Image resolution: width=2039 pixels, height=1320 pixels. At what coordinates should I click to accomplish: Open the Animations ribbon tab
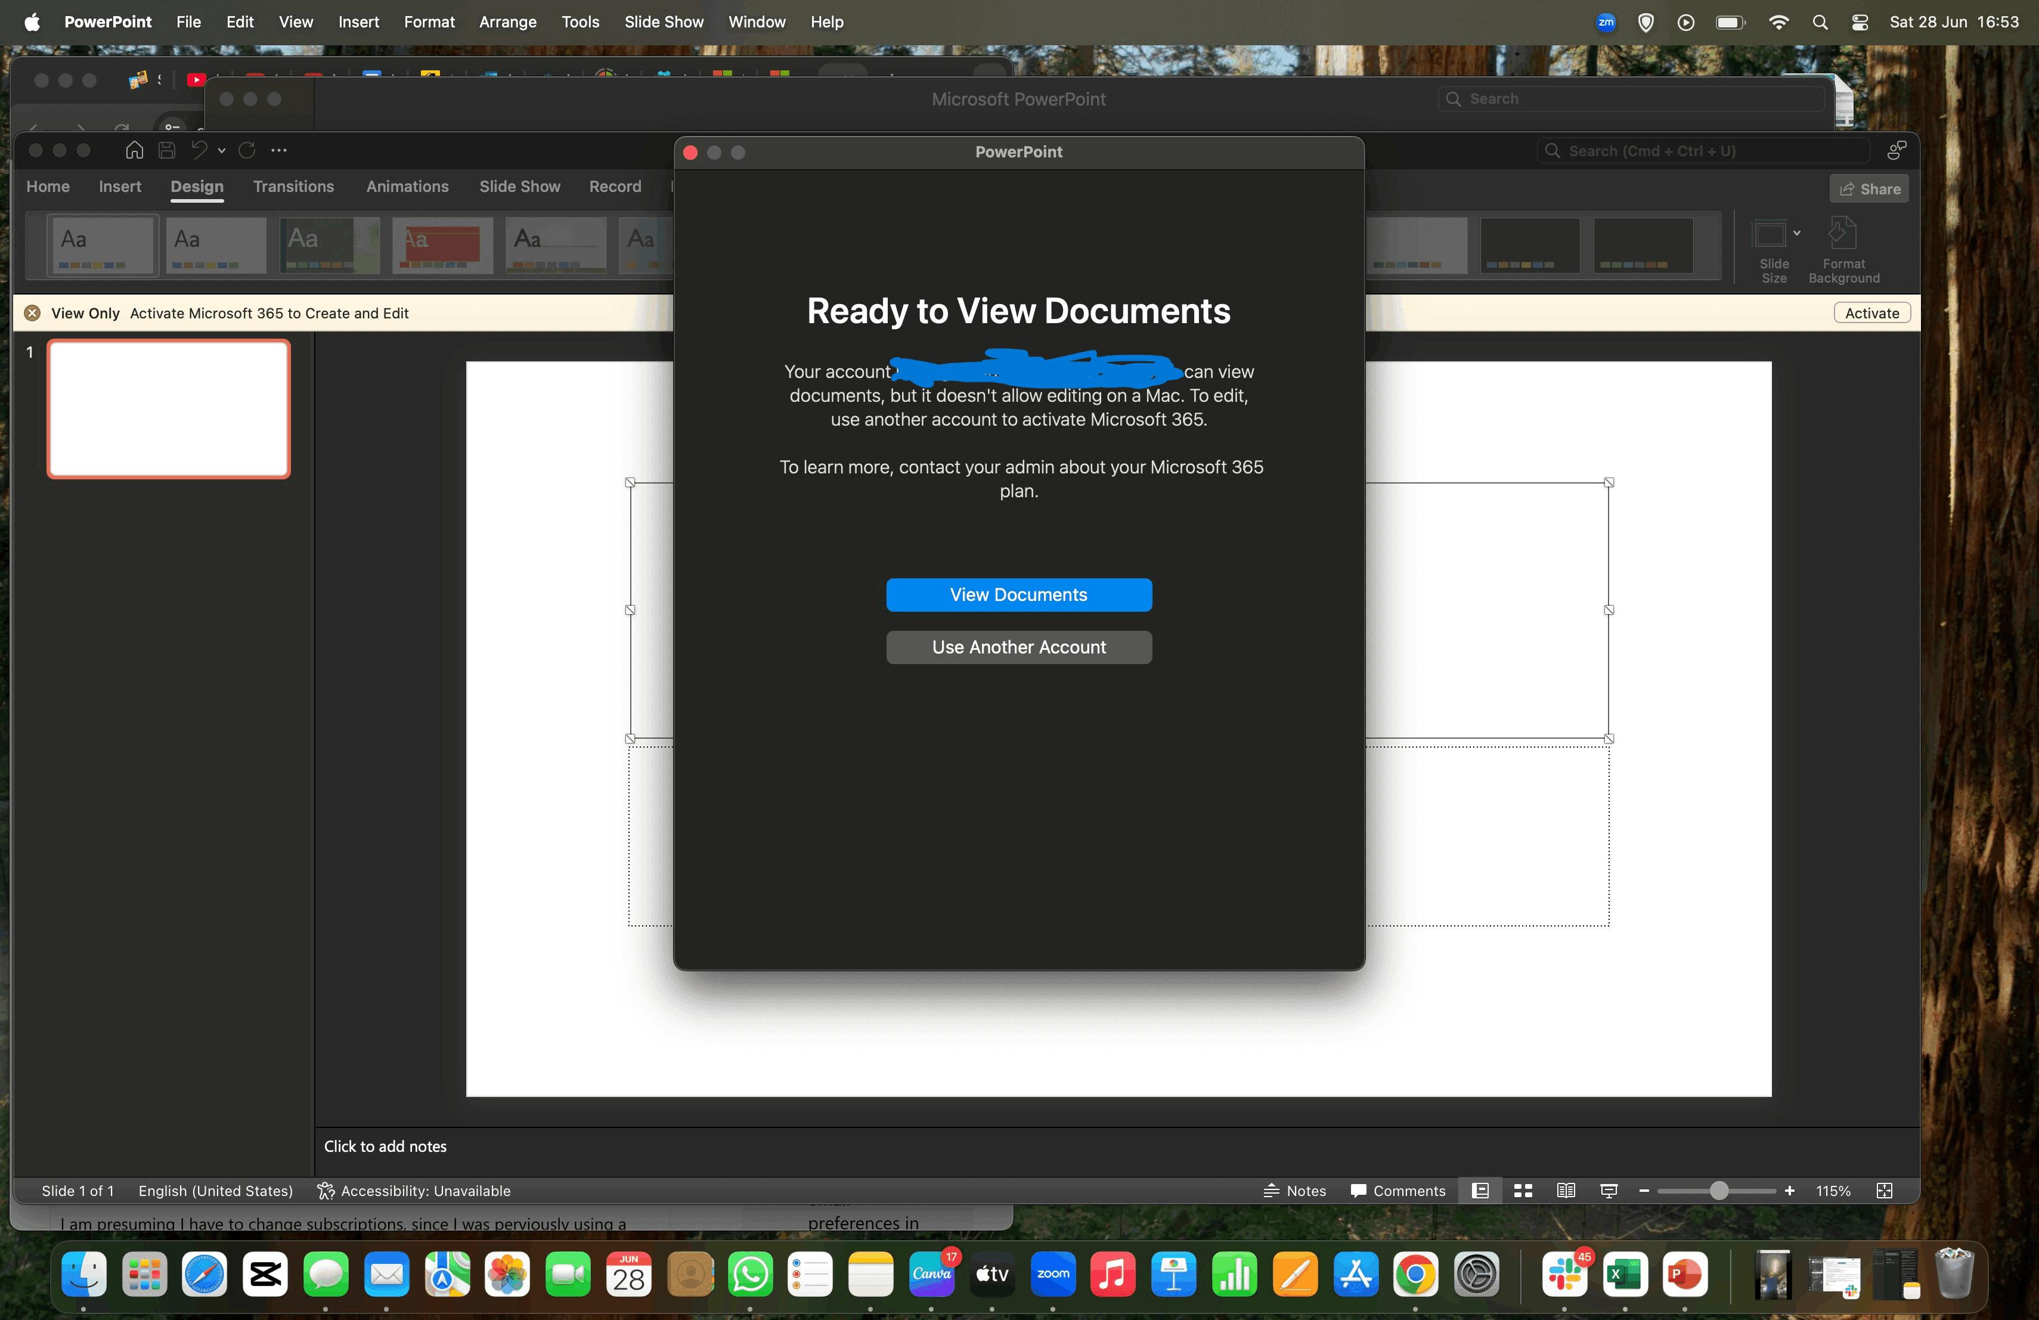(408, 187)
